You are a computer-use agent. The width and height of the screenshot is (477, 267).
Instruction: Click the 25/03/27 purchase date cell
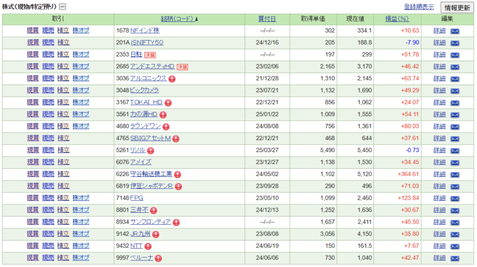(267, 150)
